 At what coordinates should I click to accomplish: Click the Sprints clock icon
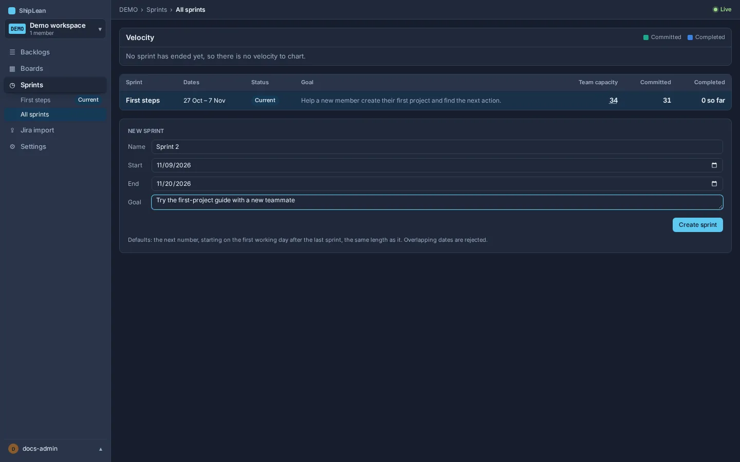tap(12, 85)
